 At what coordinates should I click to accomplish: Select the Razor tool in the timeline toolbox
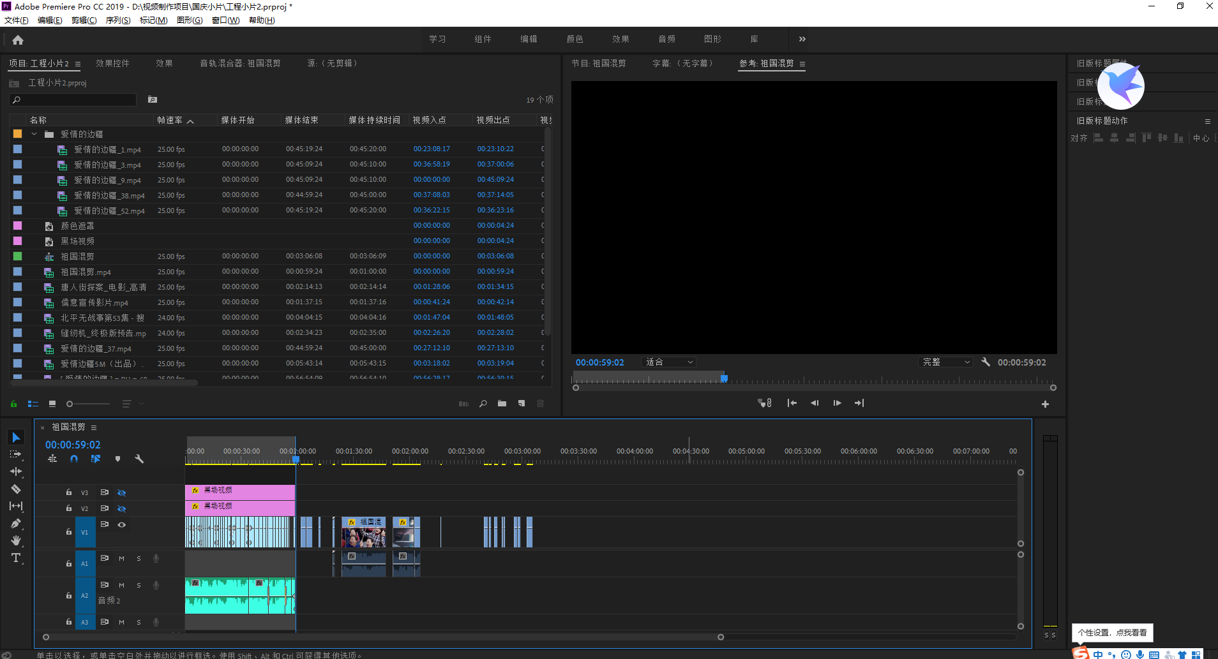(x=16, y=489)
